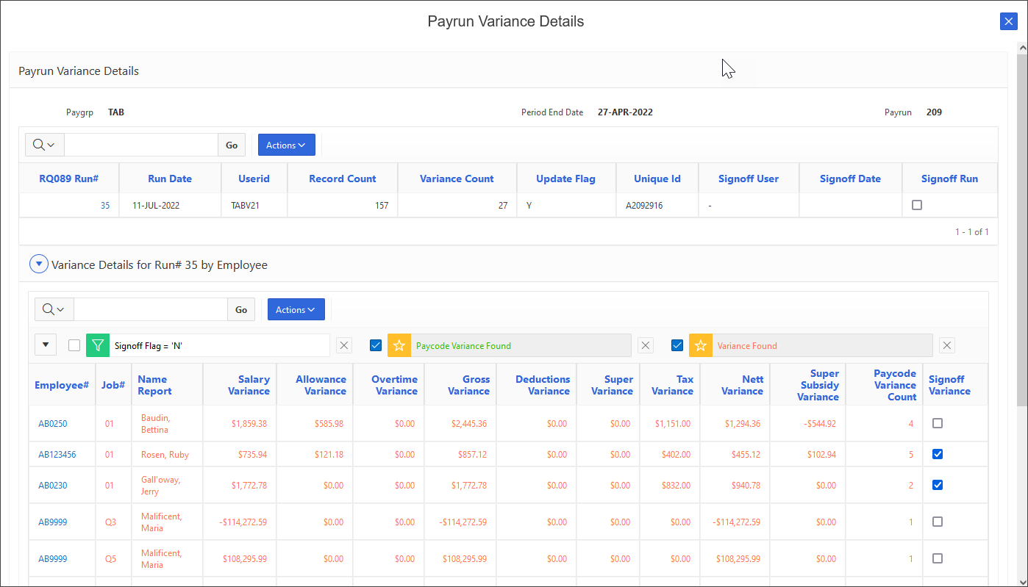Remove the Signoff Flag = 'N' filter with its X
Image resolution: width=1028 pixels, height=587 pixels.
[343, 345]
